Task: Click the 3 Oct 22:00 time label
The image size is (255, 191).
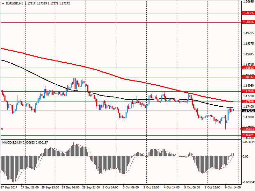Action: coord(151,187)
